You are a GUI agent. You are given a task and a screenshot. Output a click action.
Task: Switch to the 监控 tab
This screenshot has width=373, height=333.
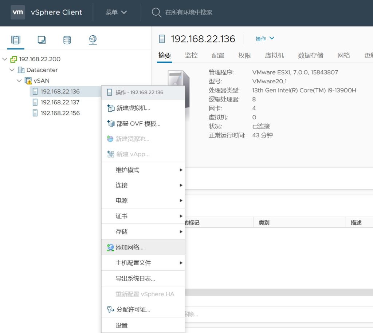(x=191, y=55)
